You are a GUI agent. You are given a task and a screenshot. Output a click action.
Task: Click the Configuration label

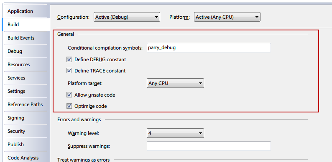(x=73, y=17)
